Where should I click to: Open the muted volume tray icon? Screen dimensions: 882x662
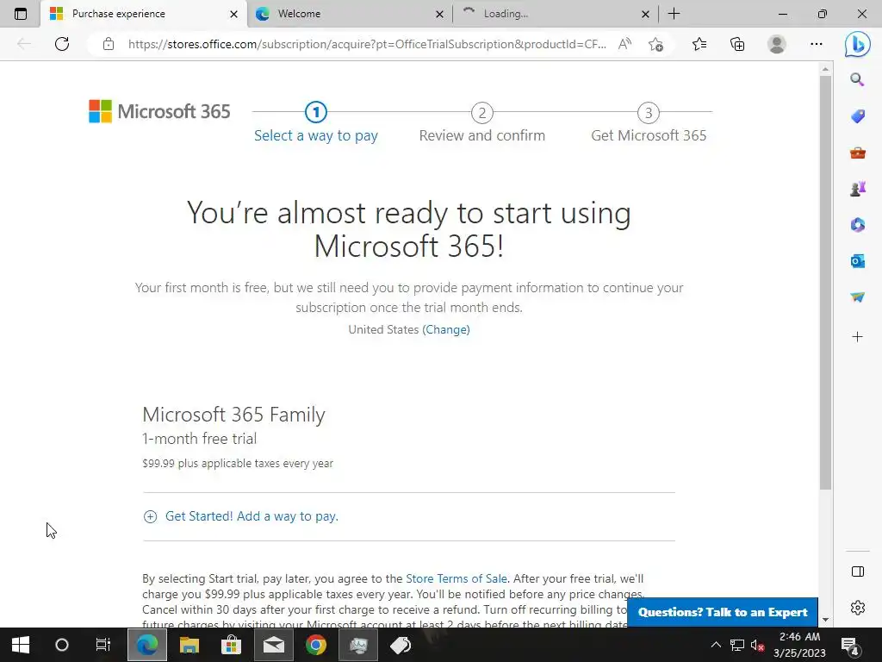pyautogui.click(x=757, y=645)
